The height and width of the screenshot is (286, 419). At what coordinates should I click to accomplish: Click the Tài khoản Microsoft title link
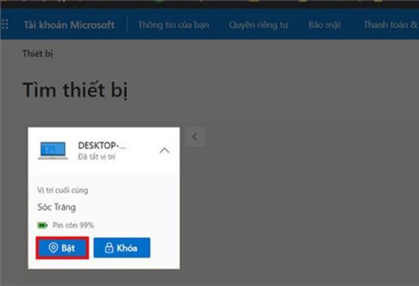pos(69,25)
